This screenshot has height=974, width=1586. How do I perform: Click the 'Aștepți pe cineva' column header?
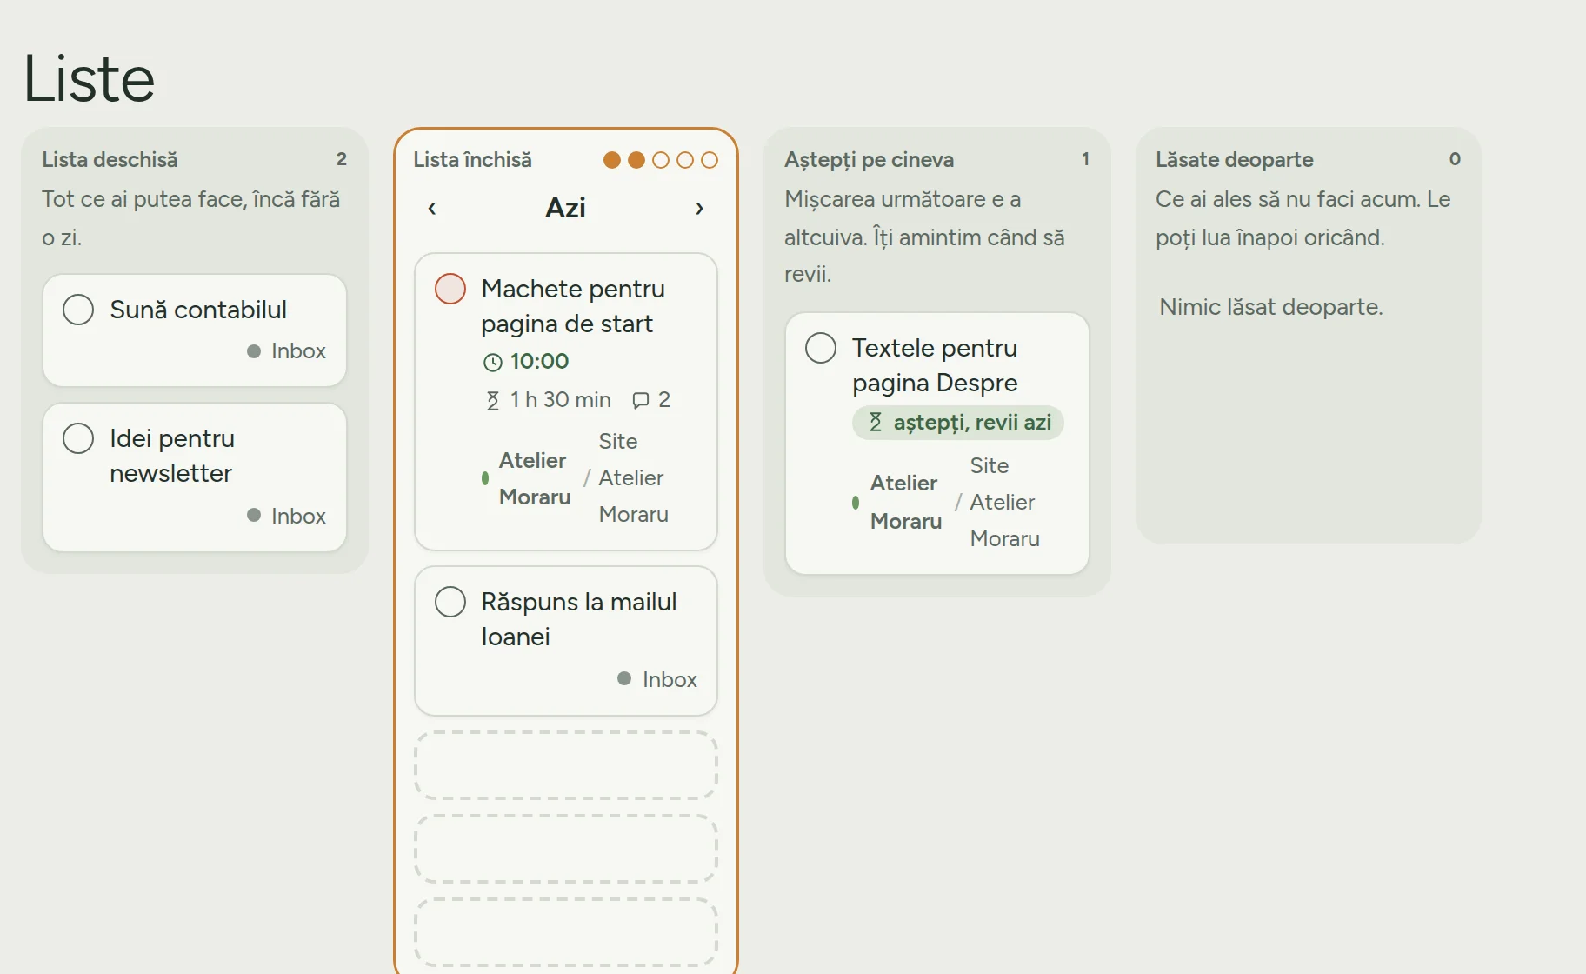(869, 160)
